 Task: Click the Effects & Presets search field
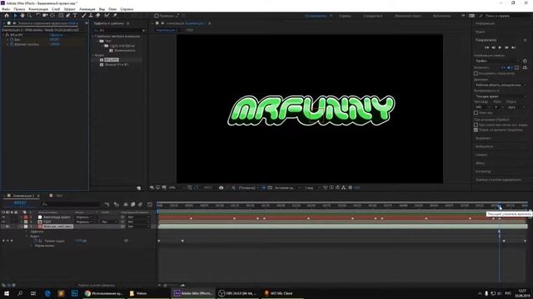[x=120, y=30]
